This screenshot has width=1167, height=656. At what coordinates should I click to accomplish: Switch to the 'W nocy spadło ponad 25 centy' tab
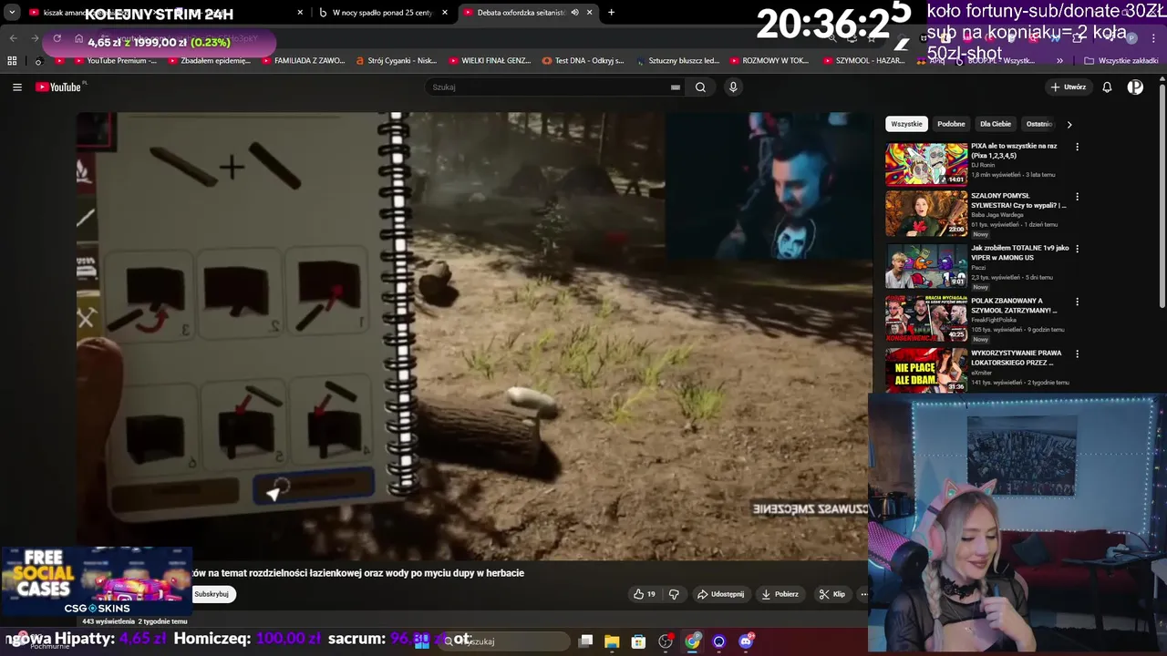(384, 13)
